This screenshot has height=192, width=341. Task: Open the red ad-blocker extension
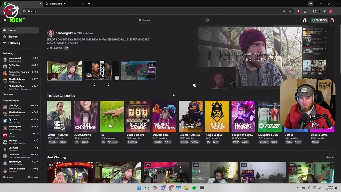point(299,11)
